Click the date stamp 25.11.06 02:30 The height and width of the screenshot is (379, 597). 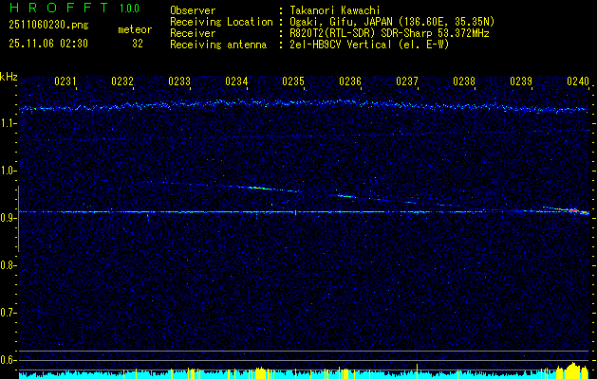pos(48,44)
